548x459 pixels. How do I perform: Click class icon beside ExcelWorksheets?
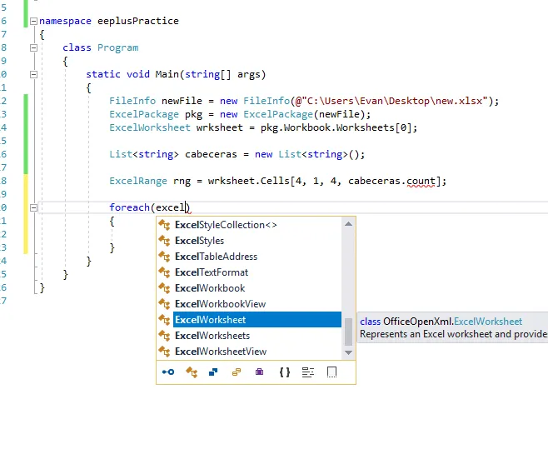(x=164, y=335)
